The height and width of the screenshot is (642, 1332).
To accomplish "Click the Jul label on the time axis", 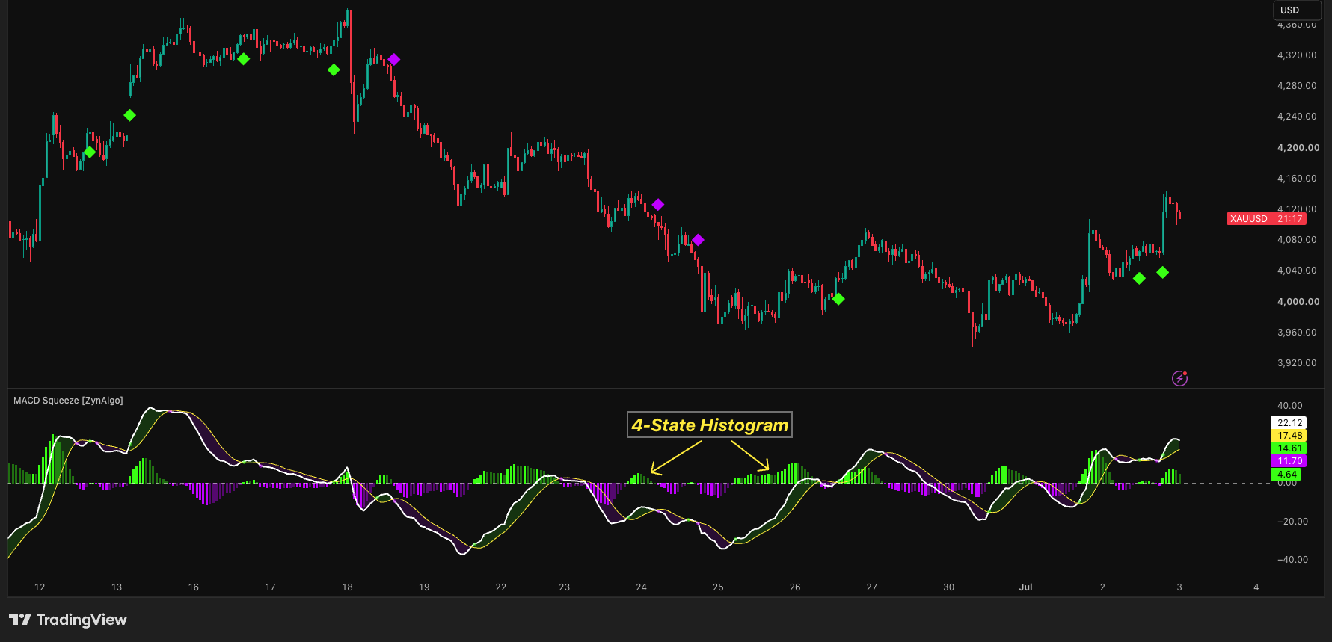I will click(x=1025, y=587).
